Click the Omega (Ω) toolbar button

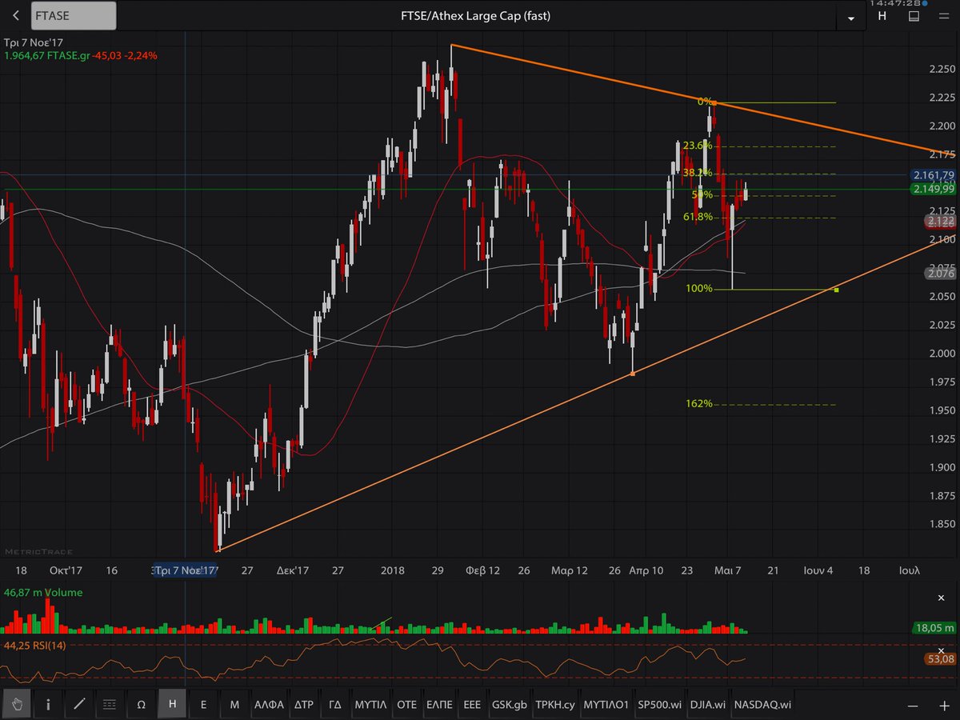tap(141, 704)
